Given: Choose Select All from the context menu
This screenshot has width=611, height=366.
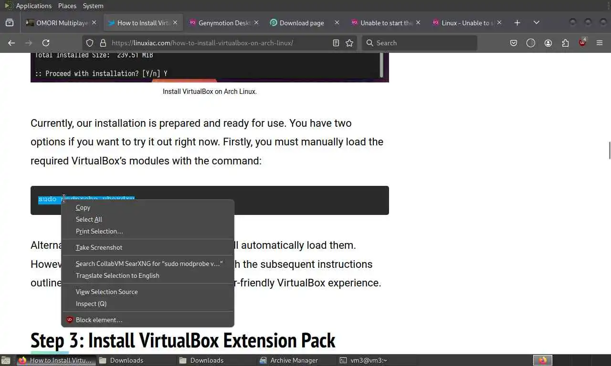Looking at the screenshot, I should [x=147, y=219].
